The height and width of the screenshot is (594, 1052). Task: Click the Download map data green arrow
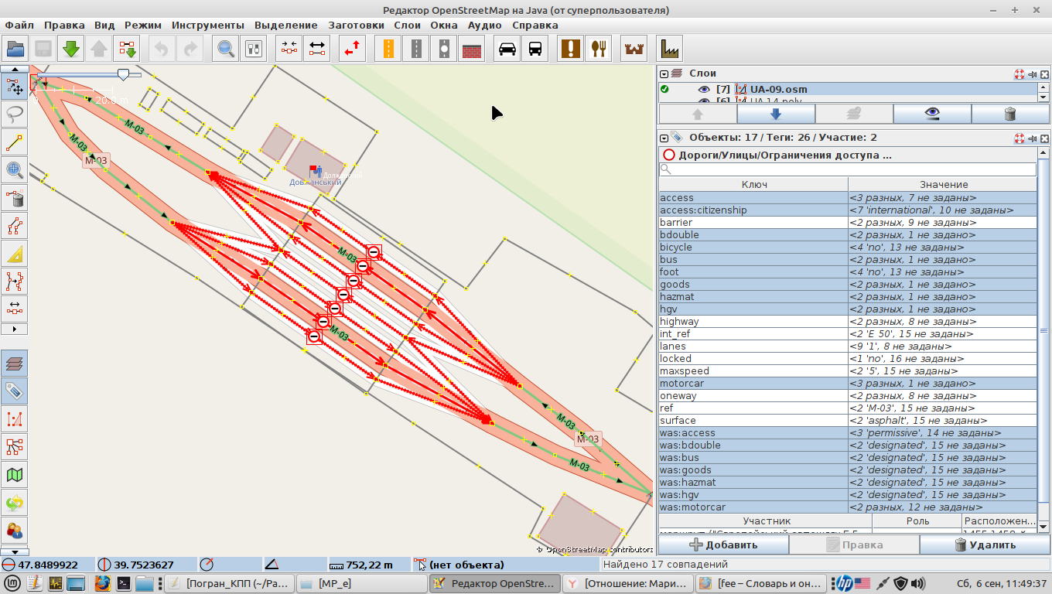click(71, 49)
